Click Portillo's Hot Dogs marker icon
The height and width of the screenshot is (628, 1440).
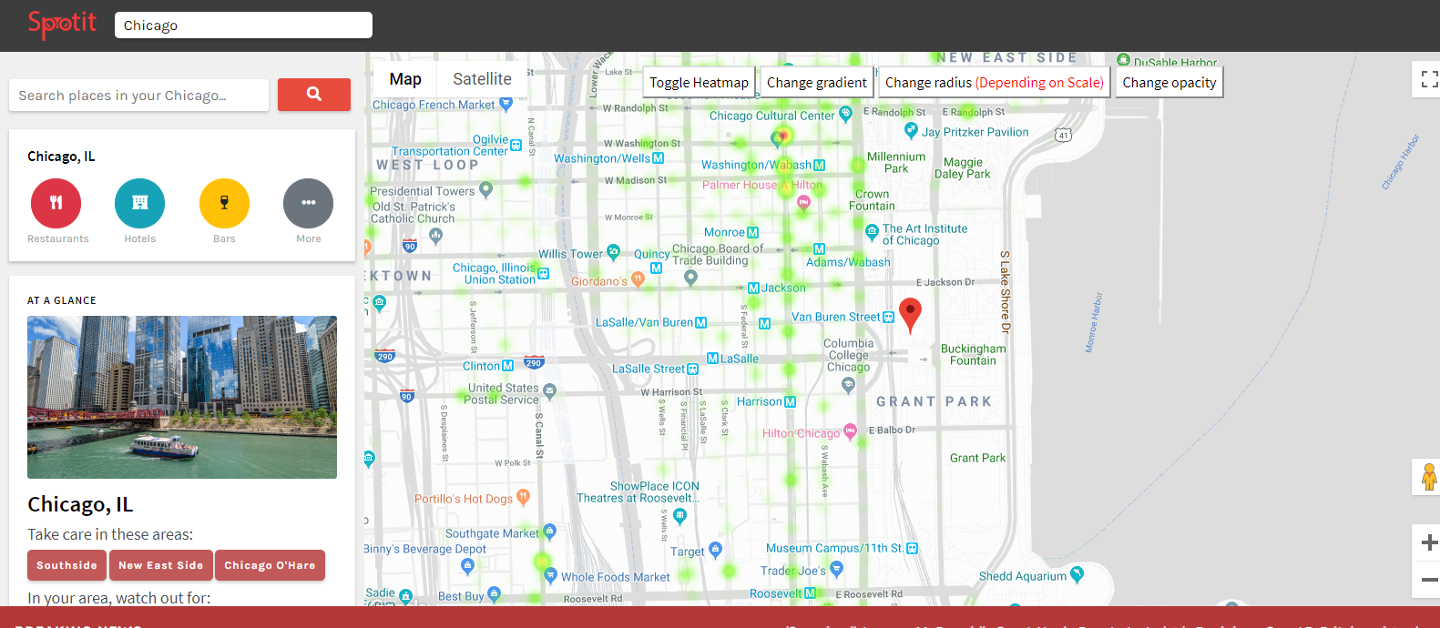click(523, 497)
